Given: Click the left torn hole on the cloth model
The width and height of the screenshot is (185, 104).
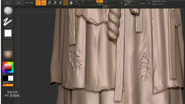Looking at the screenshot, I should point(75,59).
